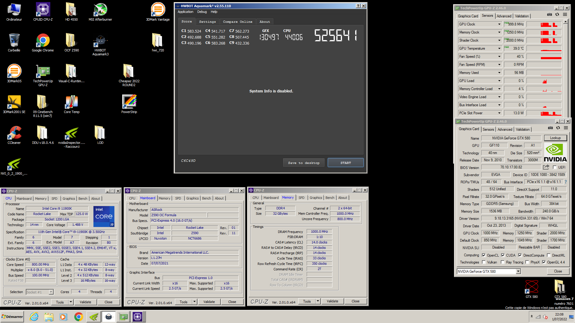Open 3DMark Vantage desktop shortcut
The height and width of the screenshot is (323, 575).
tap(158, 12)
